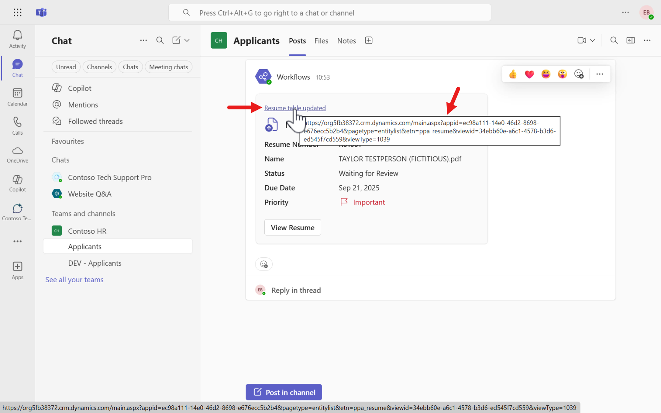Pop out the Applicants channel
The width and height of the screenshot is (661, 413).
(x=631, y=40)
